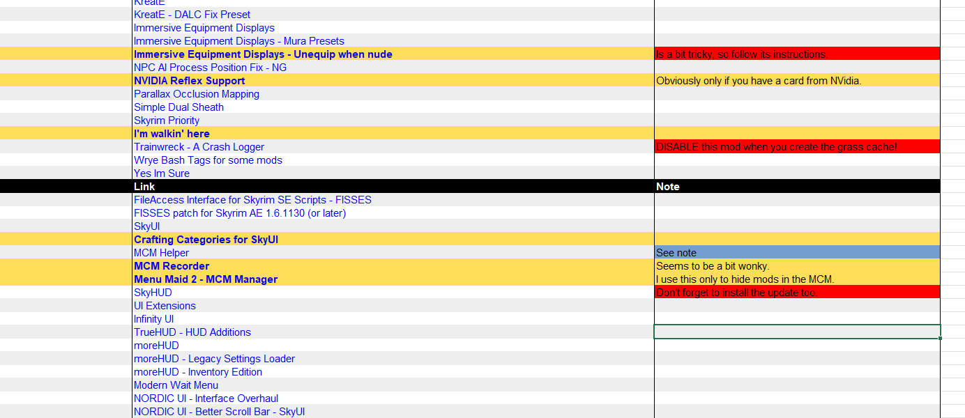Open FileAccess Interface for Skyrim SE Scripts - FISSES

point(252,200)
